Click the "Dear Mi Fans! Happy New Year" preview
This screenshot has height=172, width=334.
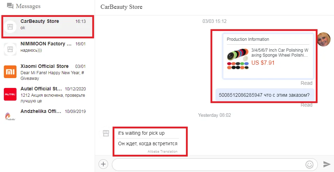coord(52,75)
